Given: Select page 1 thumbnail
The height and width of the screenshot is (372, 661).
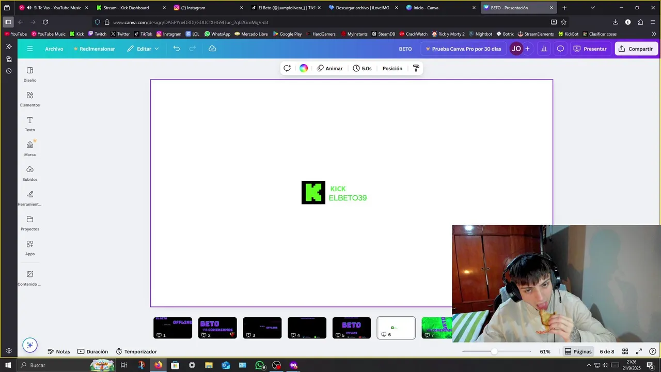Looking at the screenshot, I should (172, 328).
